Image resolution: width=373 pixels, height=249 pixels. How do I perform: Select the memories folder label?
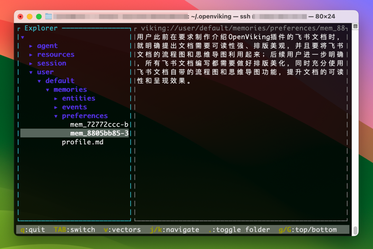(x=70, y=90)
